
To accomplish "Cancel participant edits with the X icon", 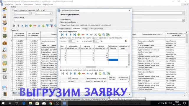I will coord(95,35).
